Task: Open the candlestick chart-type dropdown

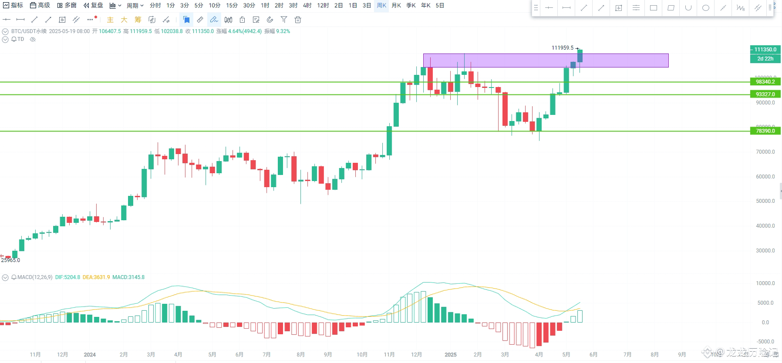Action: point(115,6)
